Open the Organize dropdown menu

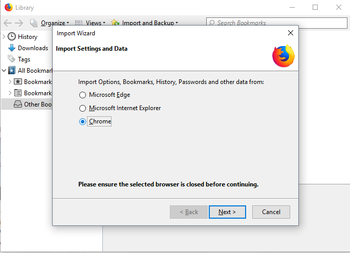(53, 23)
